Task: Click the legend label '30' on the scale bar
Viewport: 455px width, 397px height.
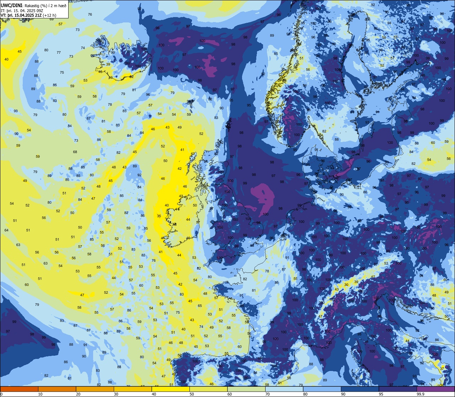Action: 116,394
